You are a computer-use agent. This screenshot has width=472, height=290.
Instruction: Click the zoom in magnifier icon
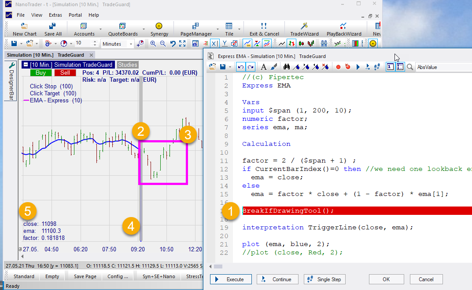click(153, 43)
